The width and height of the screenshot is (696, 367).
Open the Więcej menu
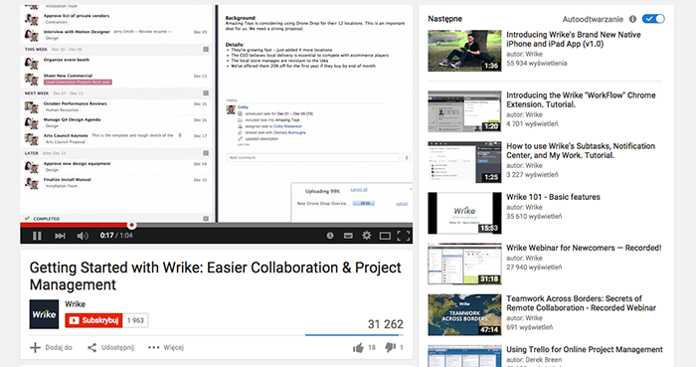(166, 347)
